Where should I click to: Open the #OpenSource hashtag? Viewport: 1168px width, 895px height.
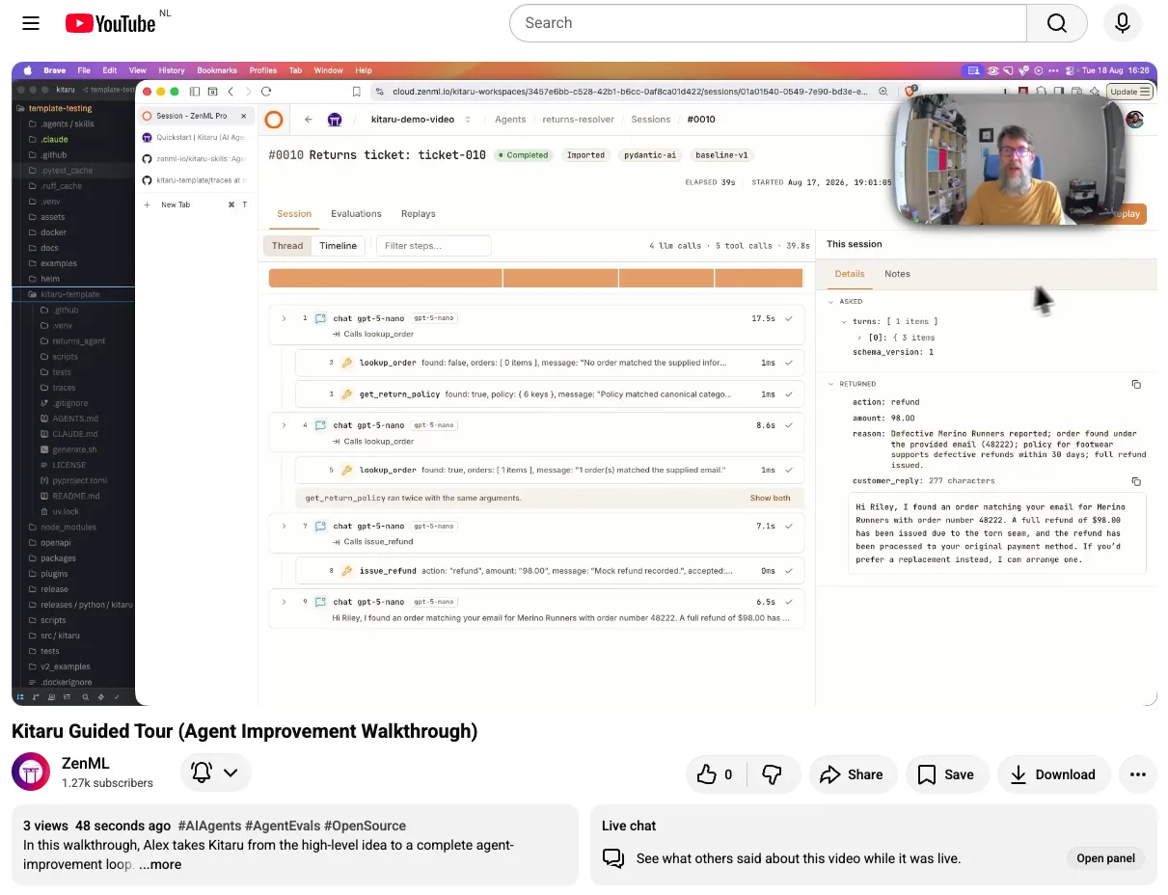click(365, 826)
